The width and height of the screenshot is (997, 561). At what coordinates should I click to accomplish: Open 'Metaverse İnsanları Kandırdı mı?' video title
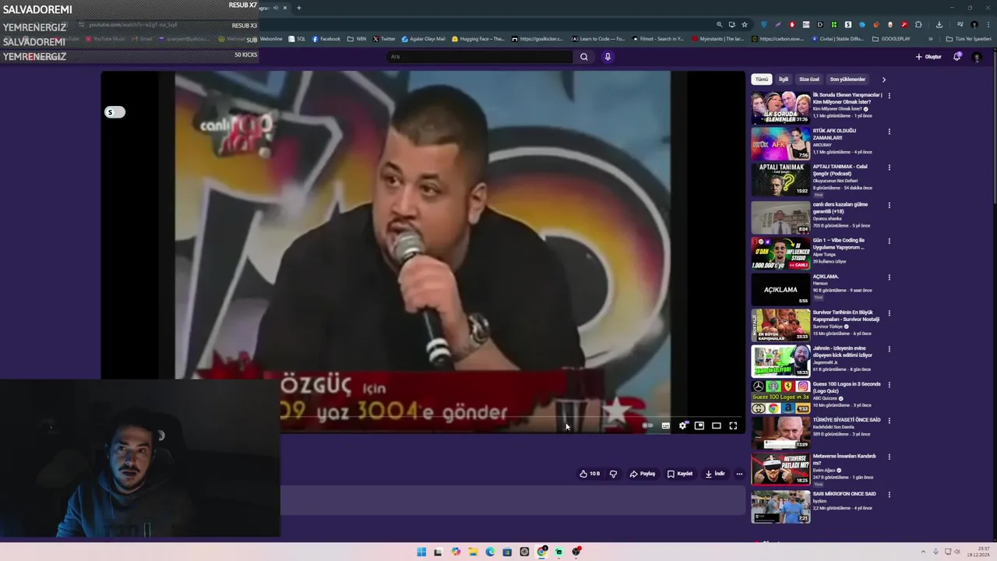pyautogui.click(x=844, y=459)
